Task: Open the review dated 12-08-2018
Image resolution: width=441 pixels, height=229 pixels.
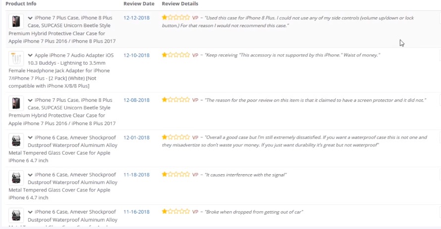Action: [x=136, y=100]
